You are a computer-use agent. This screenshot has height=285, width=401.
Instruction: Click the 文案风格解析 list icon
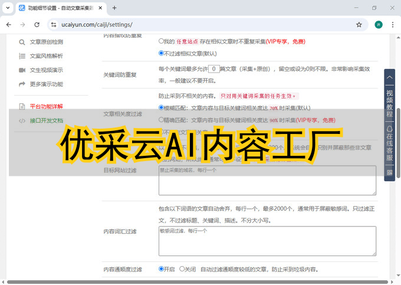click(22, 56)
